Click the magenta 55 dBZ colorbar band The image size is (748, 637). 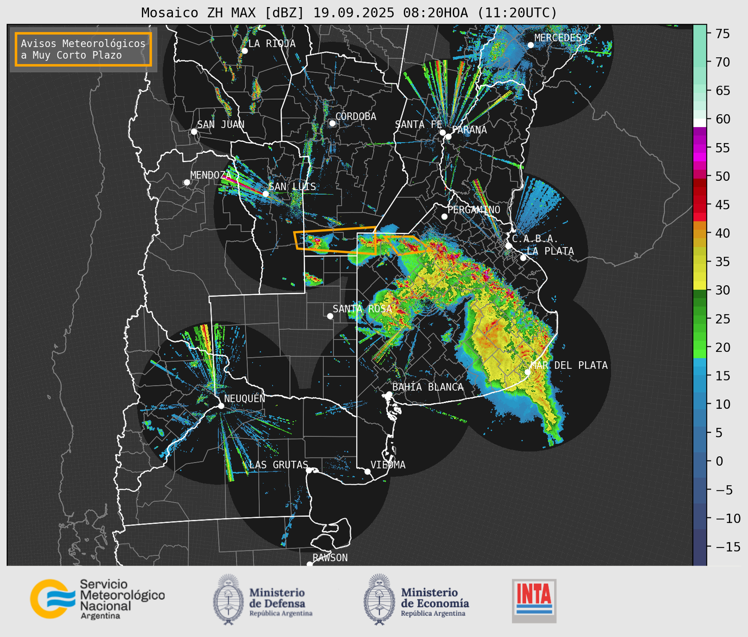[700, 148]
